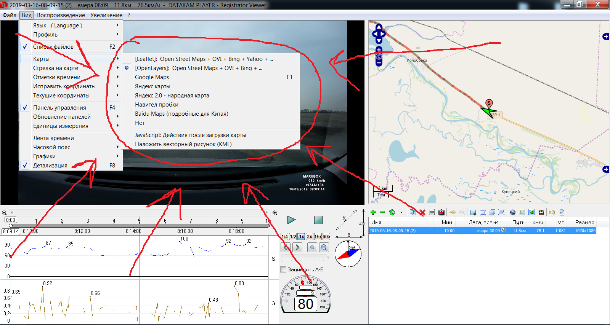610x325 pixels.
Task: Click the plus button at map bottom-right corner
Action: click(x=606, y=169)
